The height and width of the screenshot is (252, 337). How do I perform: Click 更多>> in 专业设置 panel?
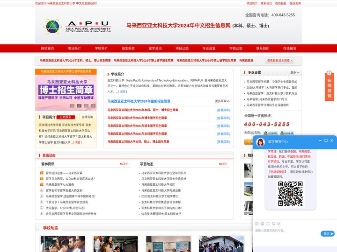pyautogui.click(x=295, y=72)
